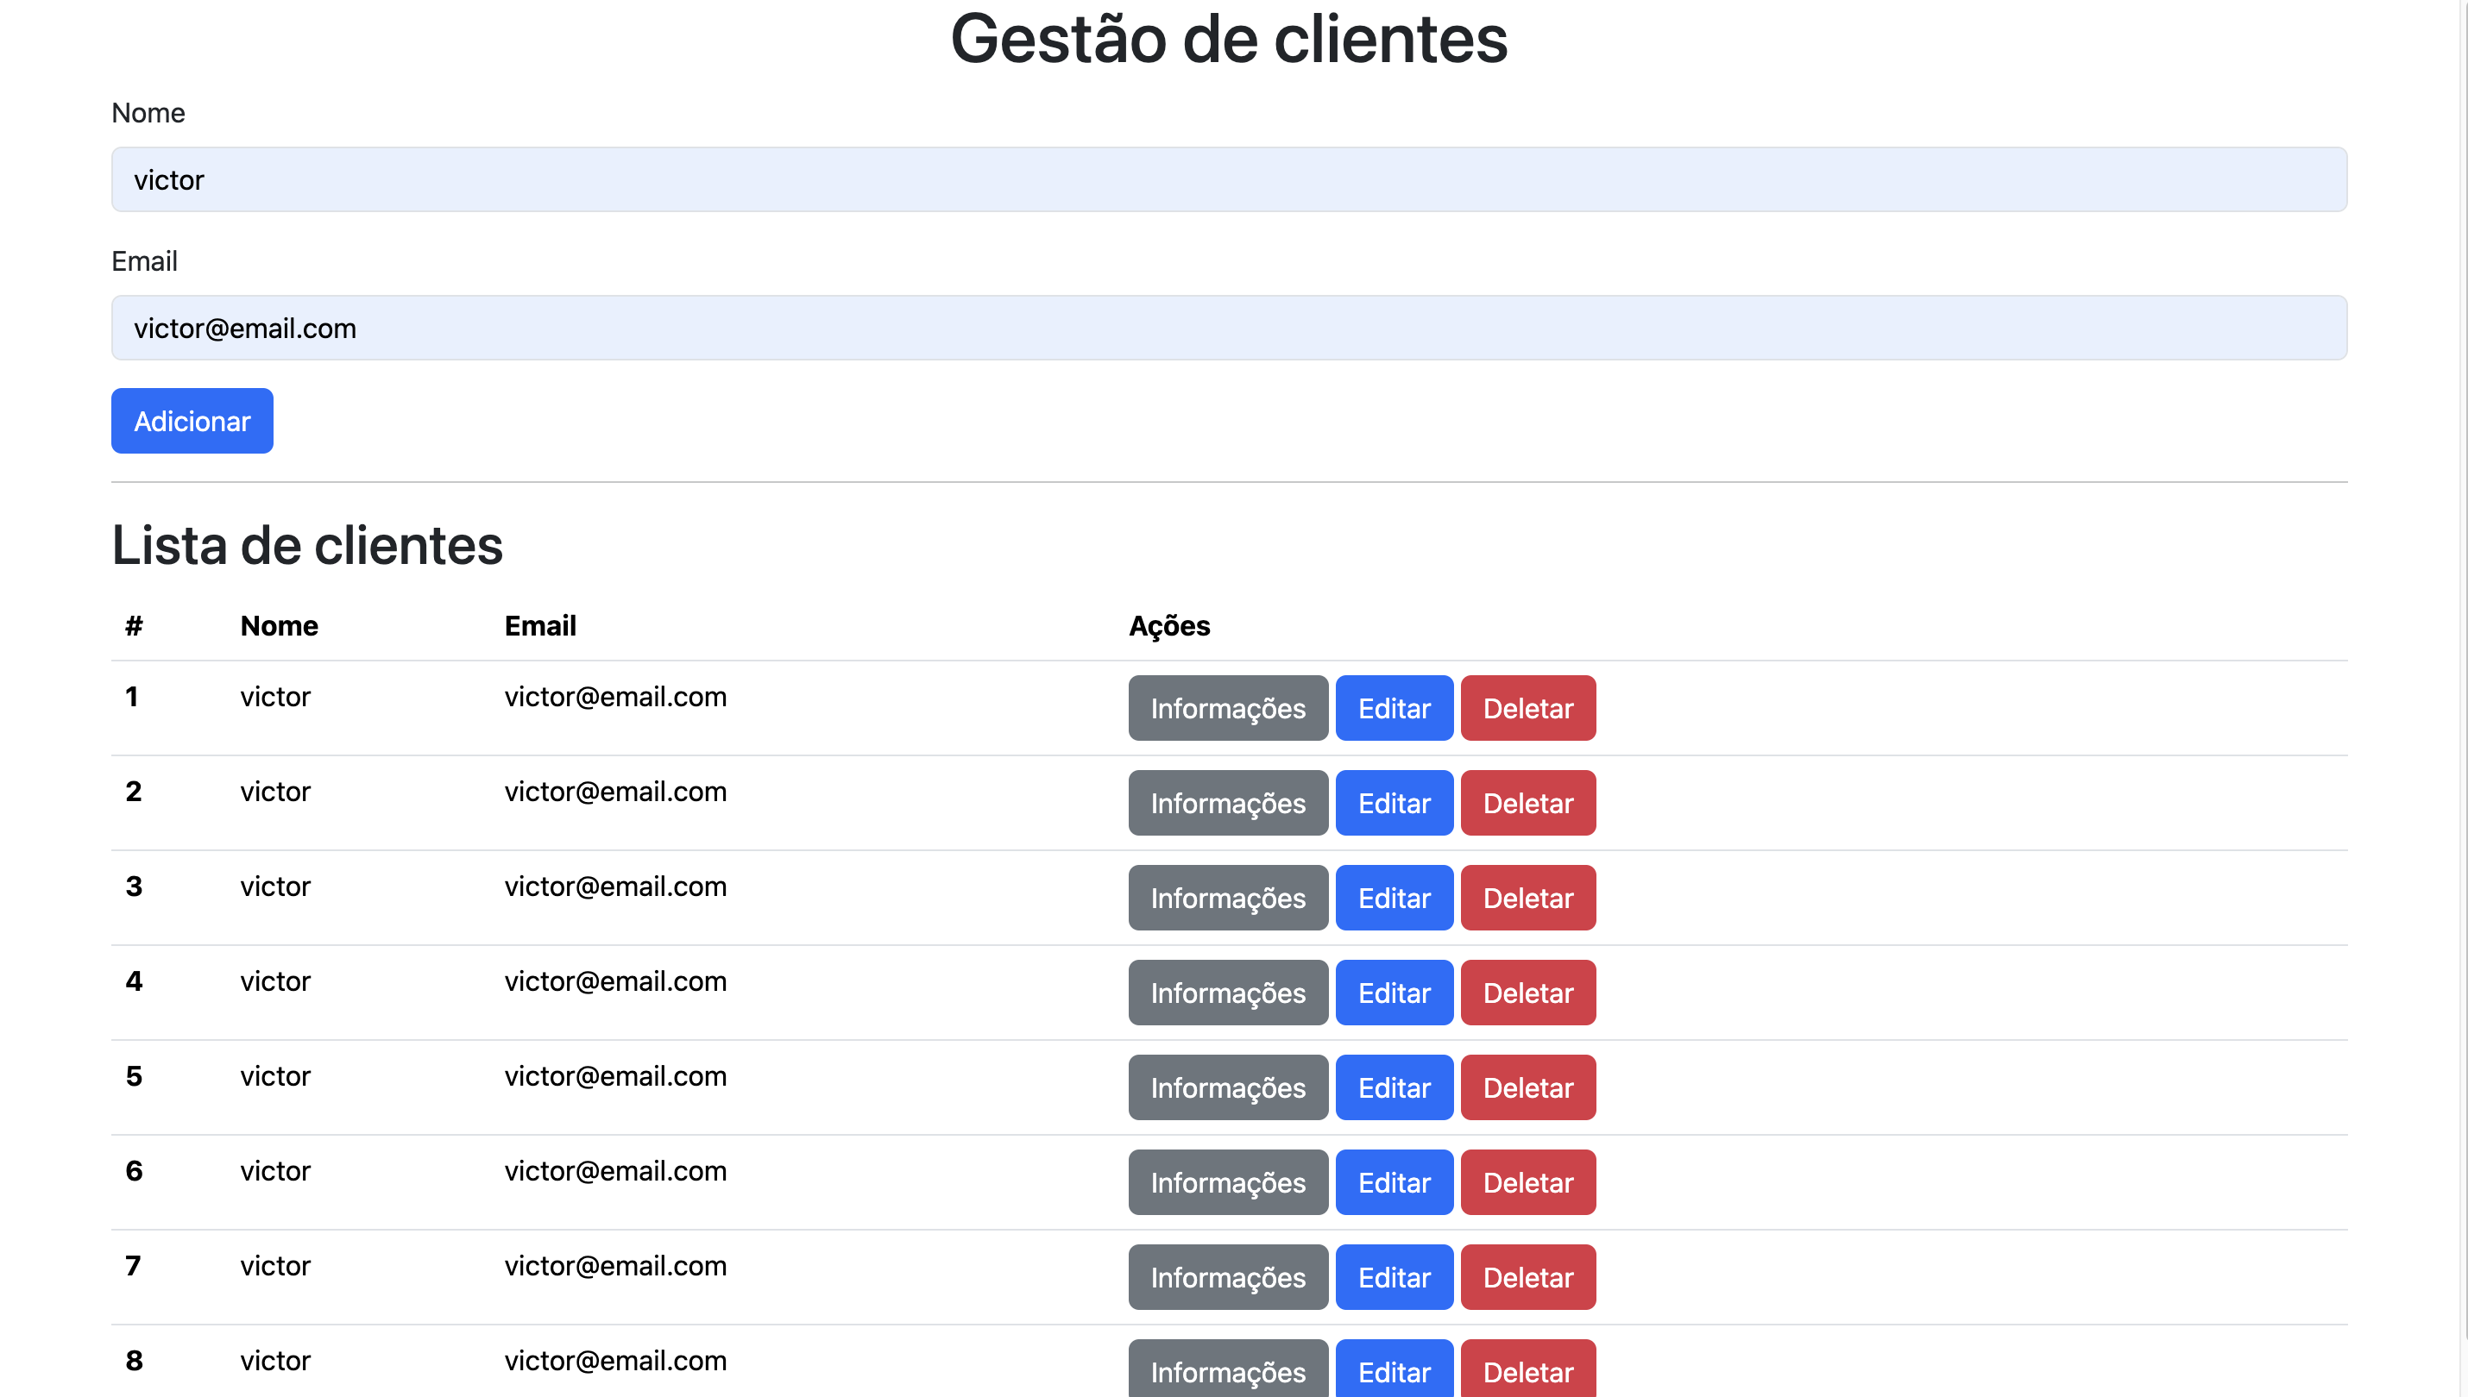Viewport: 2468px width, 1397px height.
Task: Click Deletar on client row 4
Action: coord(1528,992)
